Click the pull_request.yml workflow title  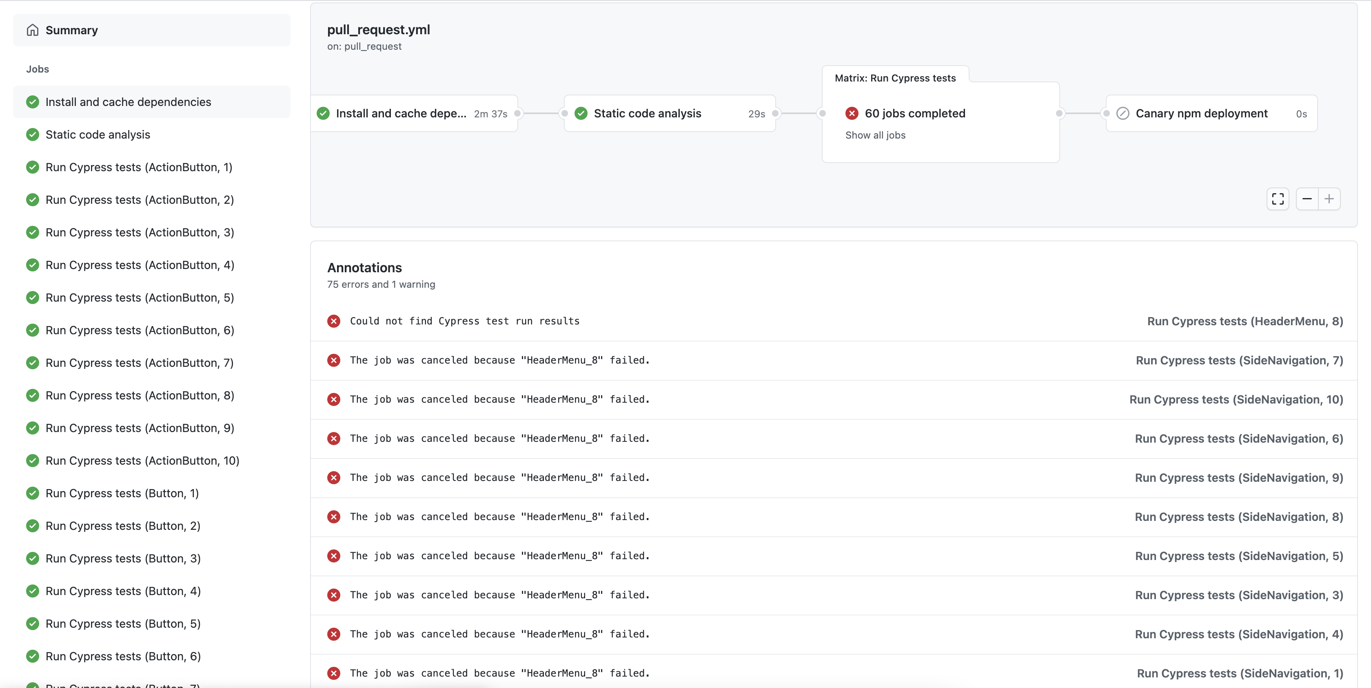(x=378, y=30)
